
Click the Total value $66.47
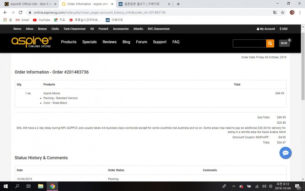[x=281, y=142]
